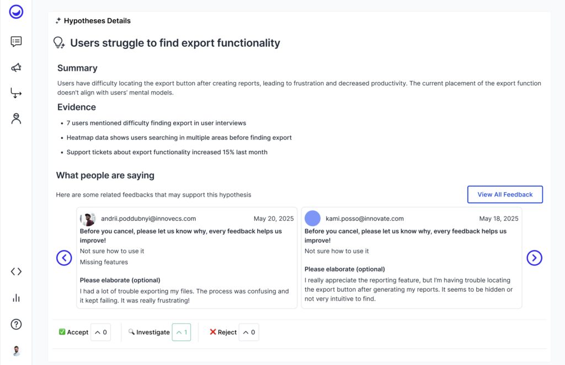Open the user persona sidebar icon
This screenshot has height=365, width=565.
click(17, 118)
